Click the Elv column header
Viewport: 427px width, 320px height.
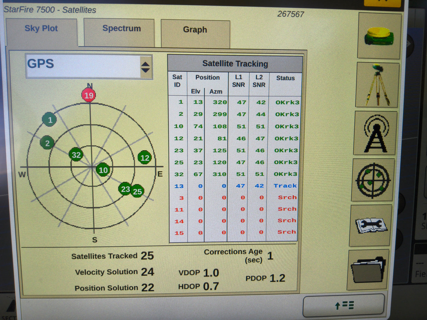(195, 92)
